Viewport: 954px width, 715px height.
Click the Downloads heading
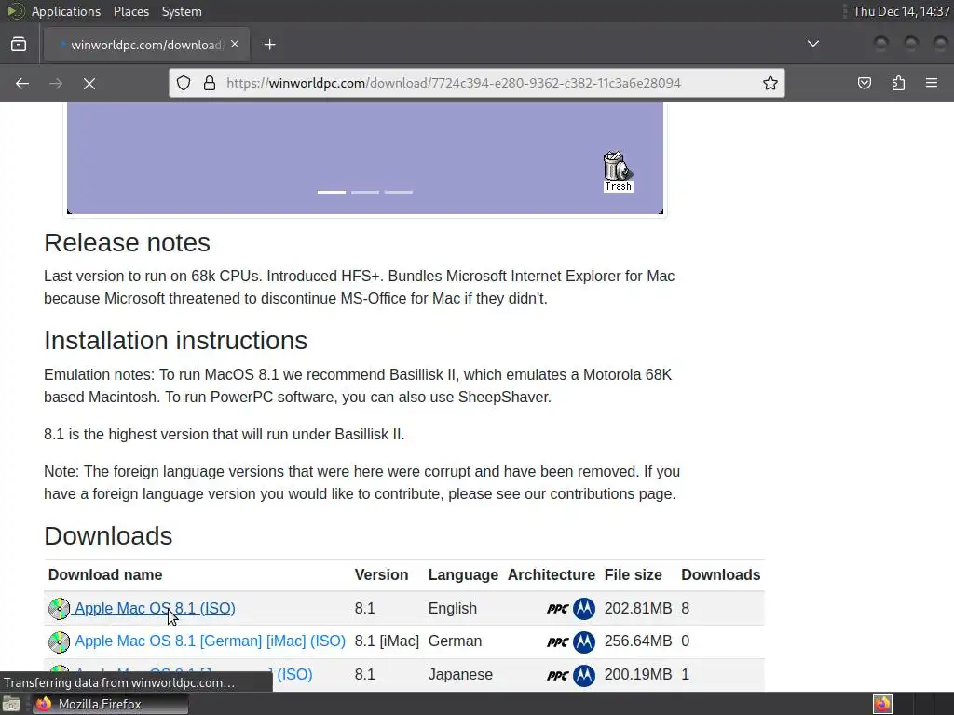click(108, 535)
